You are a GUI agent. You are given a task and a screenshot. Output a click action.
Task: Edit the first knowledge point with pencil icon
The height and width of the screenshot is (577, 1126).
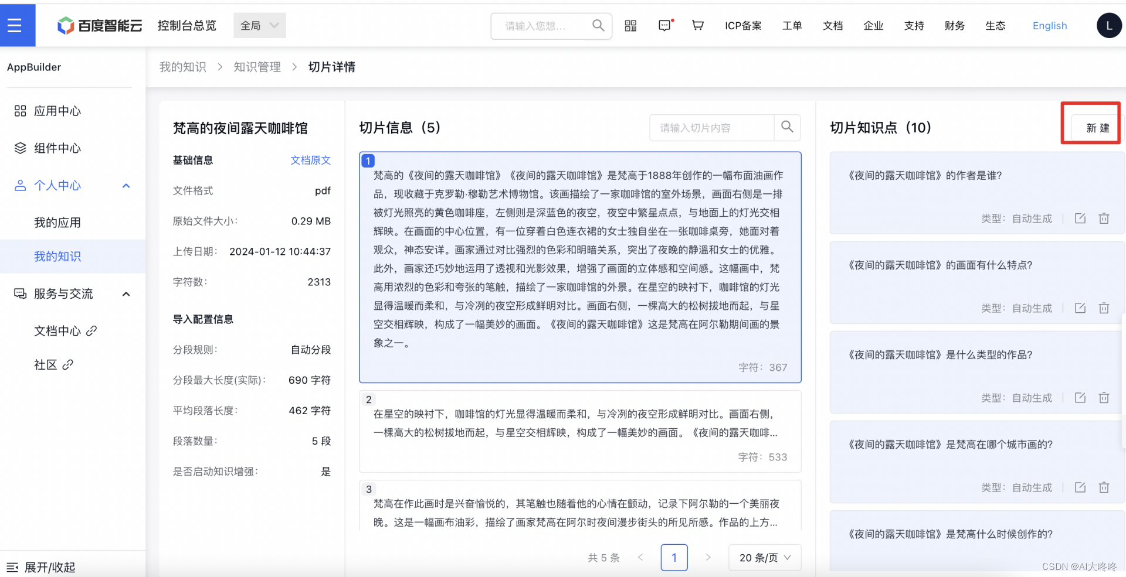(x=1080, y=218)
